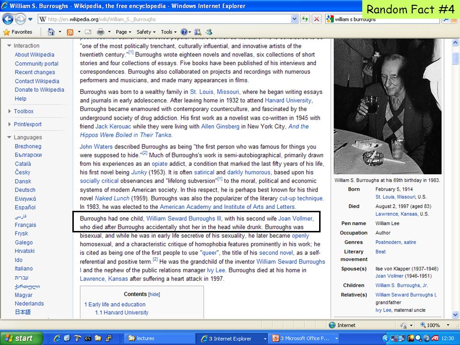This screenshot has height=345, width=460.
Task: Open the Page menu
Action: pos(123,32)
